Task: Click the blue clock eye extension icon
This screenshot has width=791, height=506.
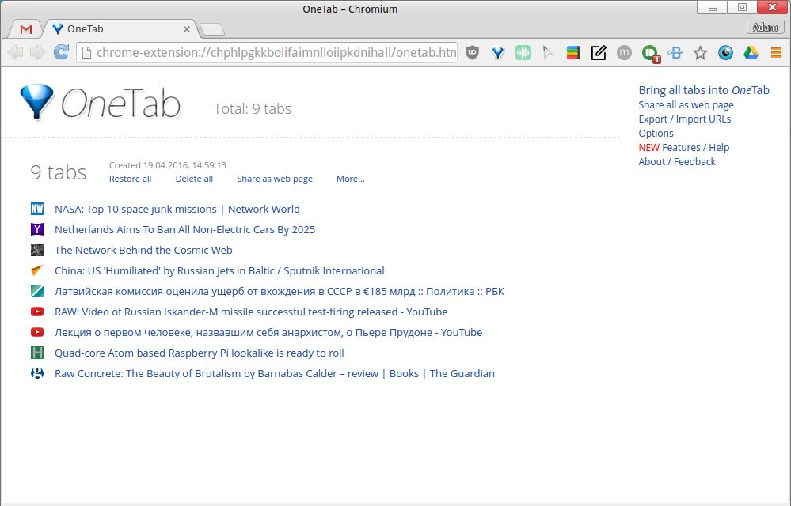Action: coord(725,52)
